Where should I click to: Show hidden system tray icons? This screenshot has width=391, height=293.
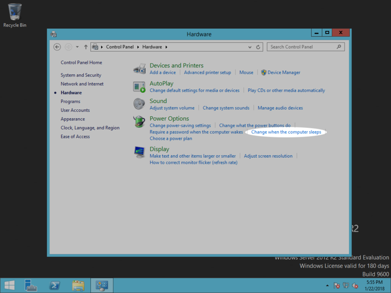(327, 286)
